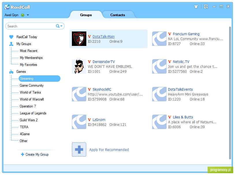Select the Operation 7 category
Viewport: 235px width, 175px height.
28,106
